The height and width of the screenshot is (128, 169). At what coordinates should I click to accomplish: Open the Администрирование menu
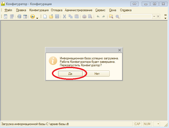point(78,10)
